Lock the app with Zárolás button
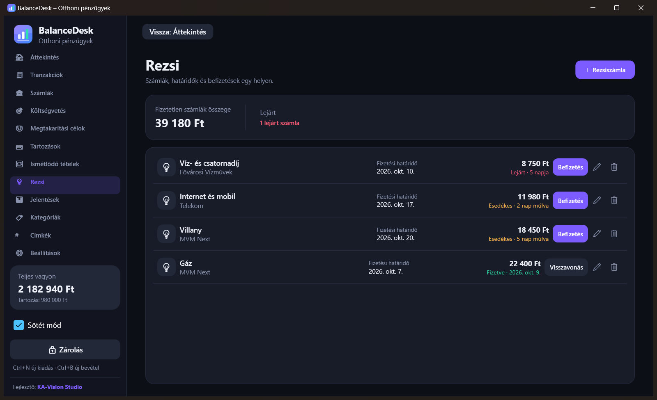The width and height of the screenshot is (657, 400). 65,350
